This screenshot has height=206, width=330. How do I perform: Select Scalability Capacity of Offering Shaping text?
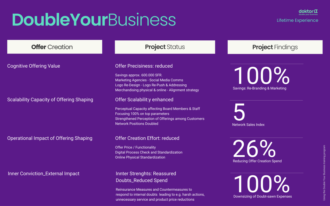pos(50,100)
